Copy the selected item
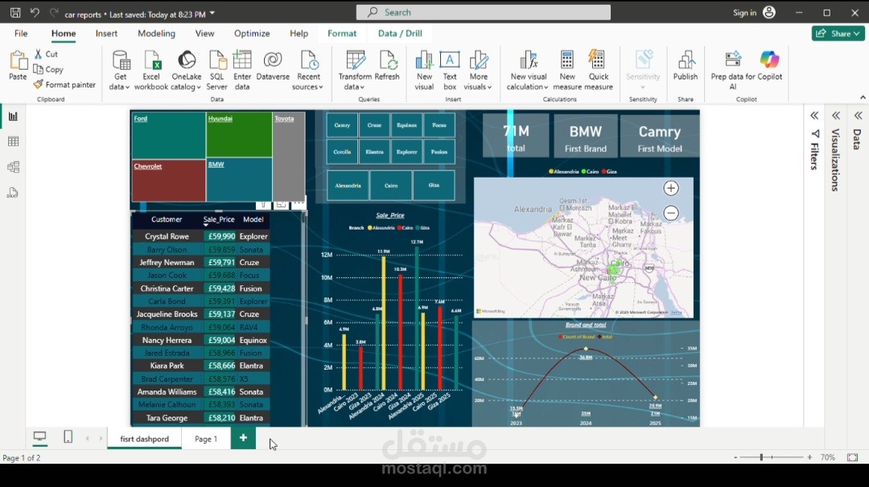Screen dimensions: 869x487 48,69
